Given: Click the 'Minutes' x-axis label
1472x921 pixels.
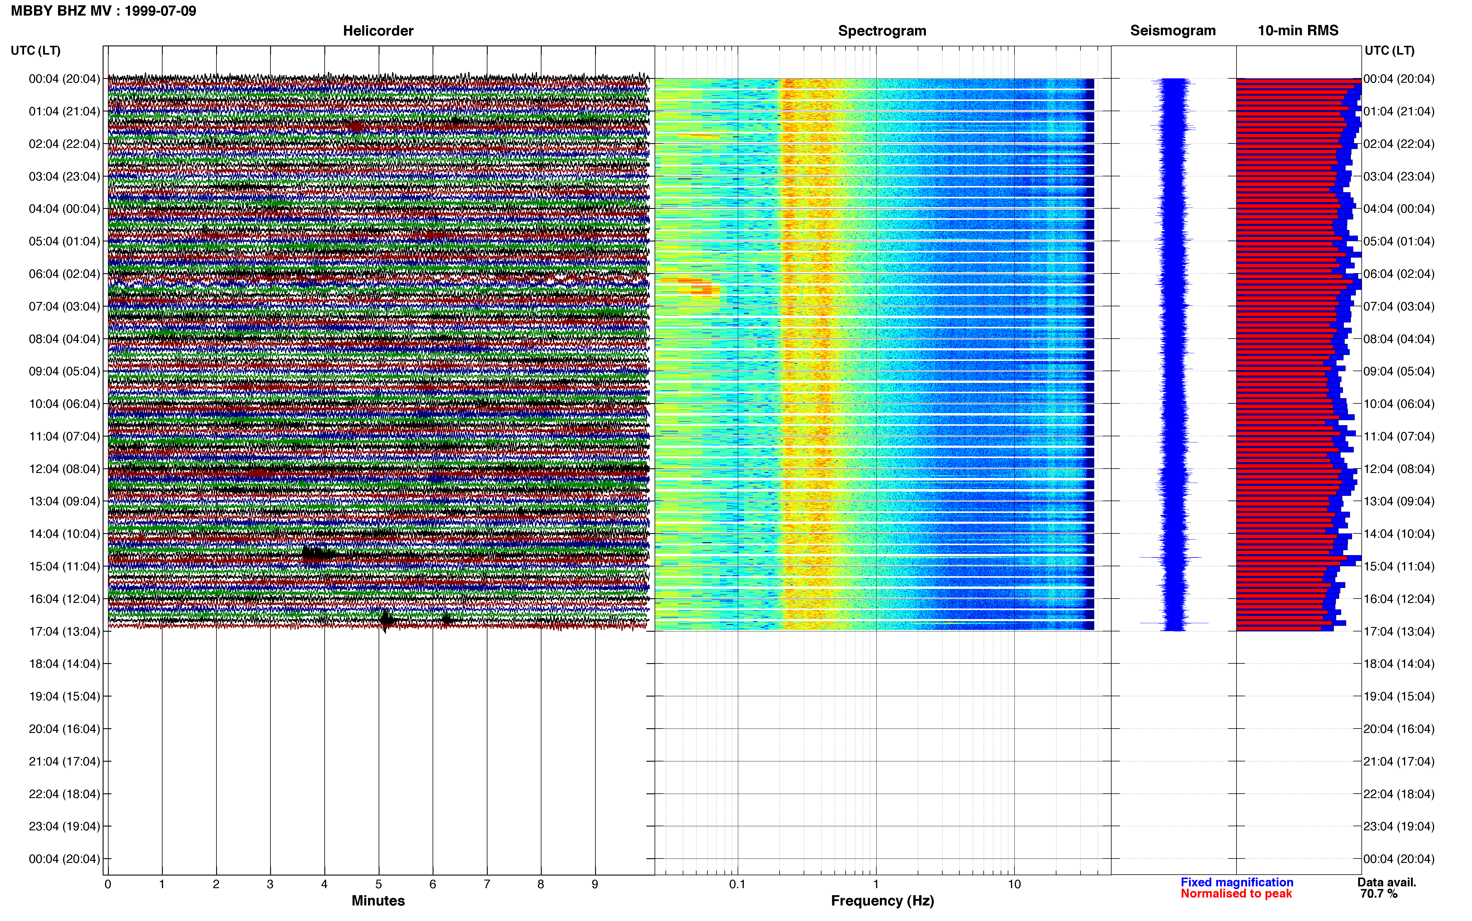Looking at the screenshot, I should tap(378, 901).
